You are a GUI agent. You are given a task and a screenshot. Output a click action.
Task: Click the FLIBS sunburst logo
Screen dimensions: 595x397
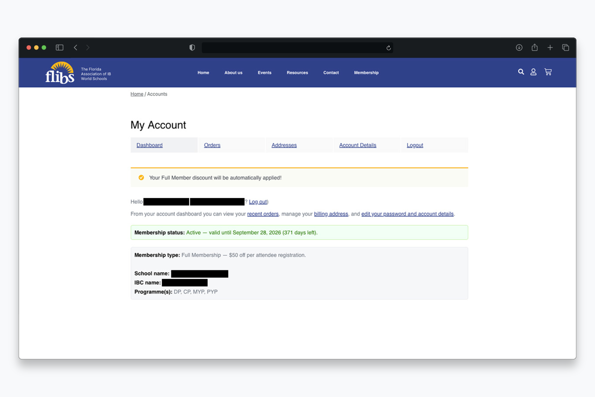(x=60, y=73)
